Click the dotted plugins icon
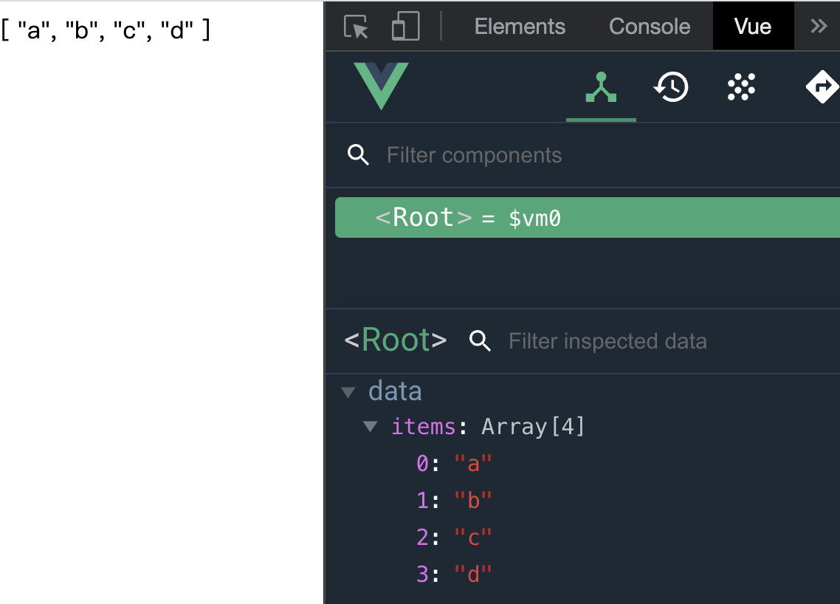This screenshot has width=840, height=604. (741, 86)
